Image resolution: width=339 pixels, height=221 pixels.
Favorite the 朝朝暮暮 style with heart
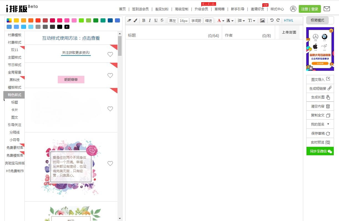(110, 76)
